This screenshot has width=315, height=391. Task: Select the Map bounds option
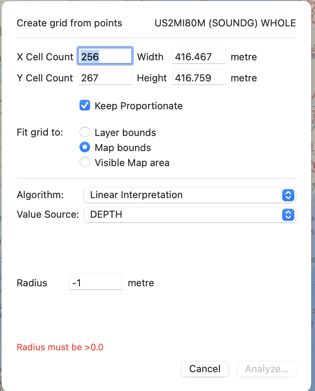[x=85, y=147]
